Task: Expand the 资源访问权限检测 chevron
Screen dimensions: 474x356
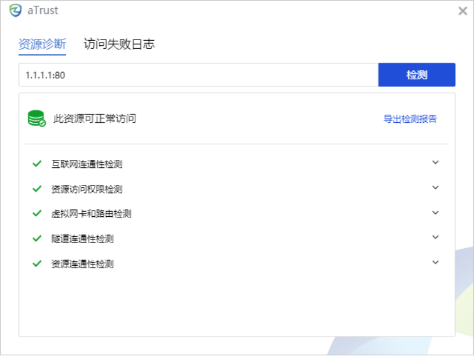Action: 435,187
